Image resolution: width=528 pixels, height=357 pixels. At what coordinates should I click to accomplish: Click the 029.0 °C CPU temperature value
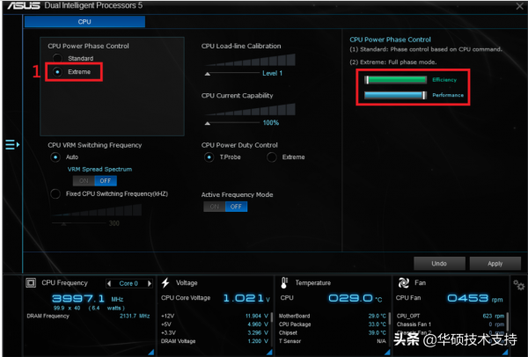pyautogui.click(x=356, y=298)
